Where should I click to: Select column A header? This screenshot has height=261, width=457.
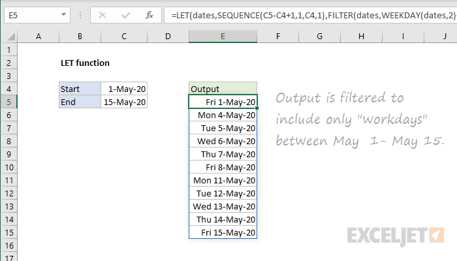38,37
